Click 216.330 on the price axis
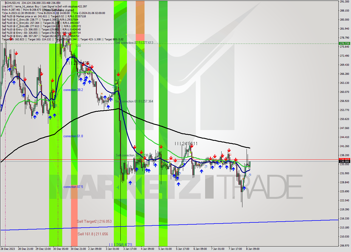Image resolution: width=351 pixels, height=252 pixels. click(x=344, y=218)
